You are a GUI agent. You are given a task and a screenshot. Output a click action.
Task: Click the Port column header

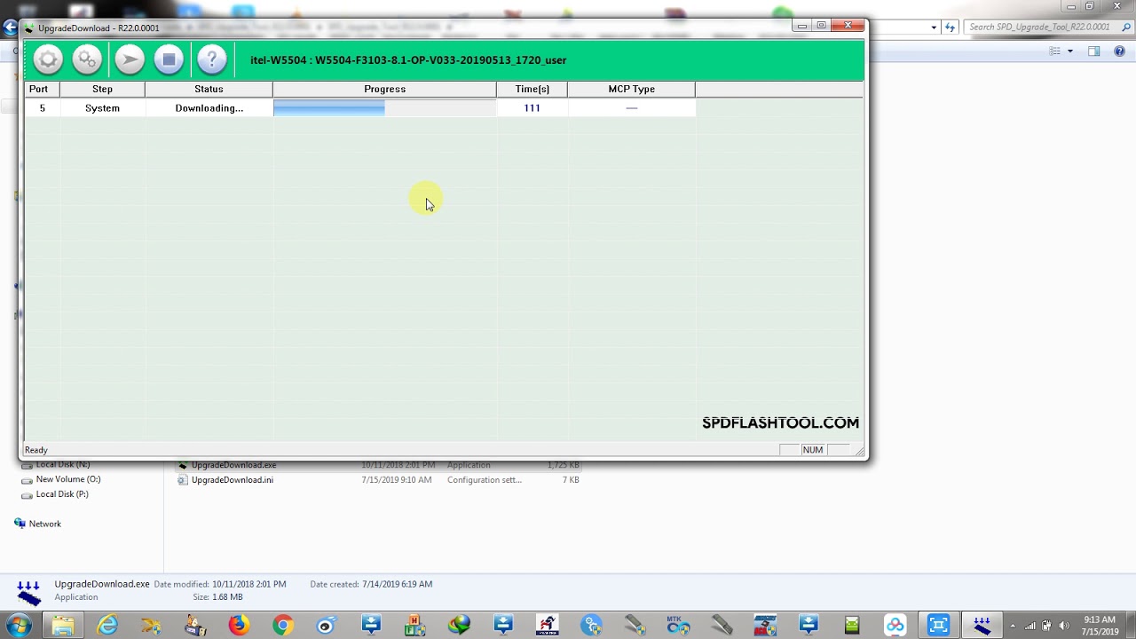[38, 89]
